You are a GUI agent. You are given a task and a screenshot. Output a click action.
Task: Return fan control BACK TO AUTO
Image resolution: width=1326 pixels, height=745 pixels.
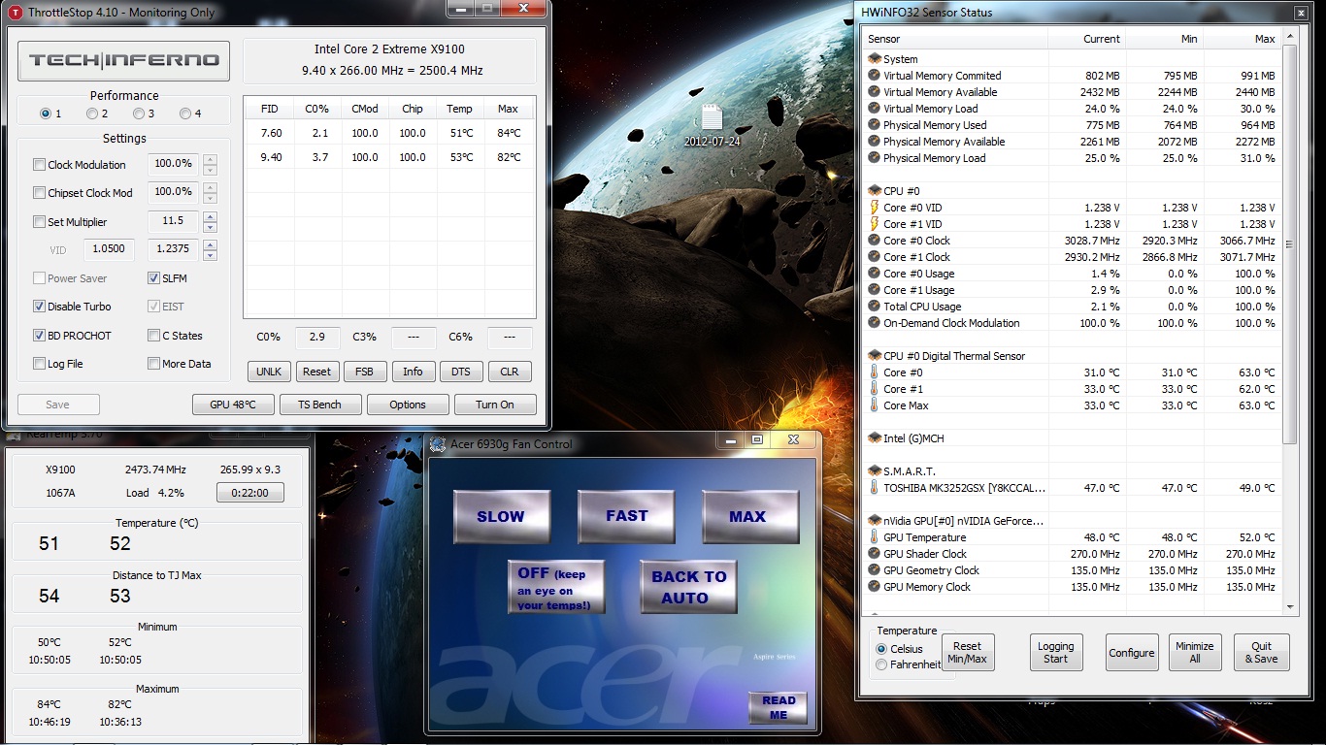pos(688,587)
